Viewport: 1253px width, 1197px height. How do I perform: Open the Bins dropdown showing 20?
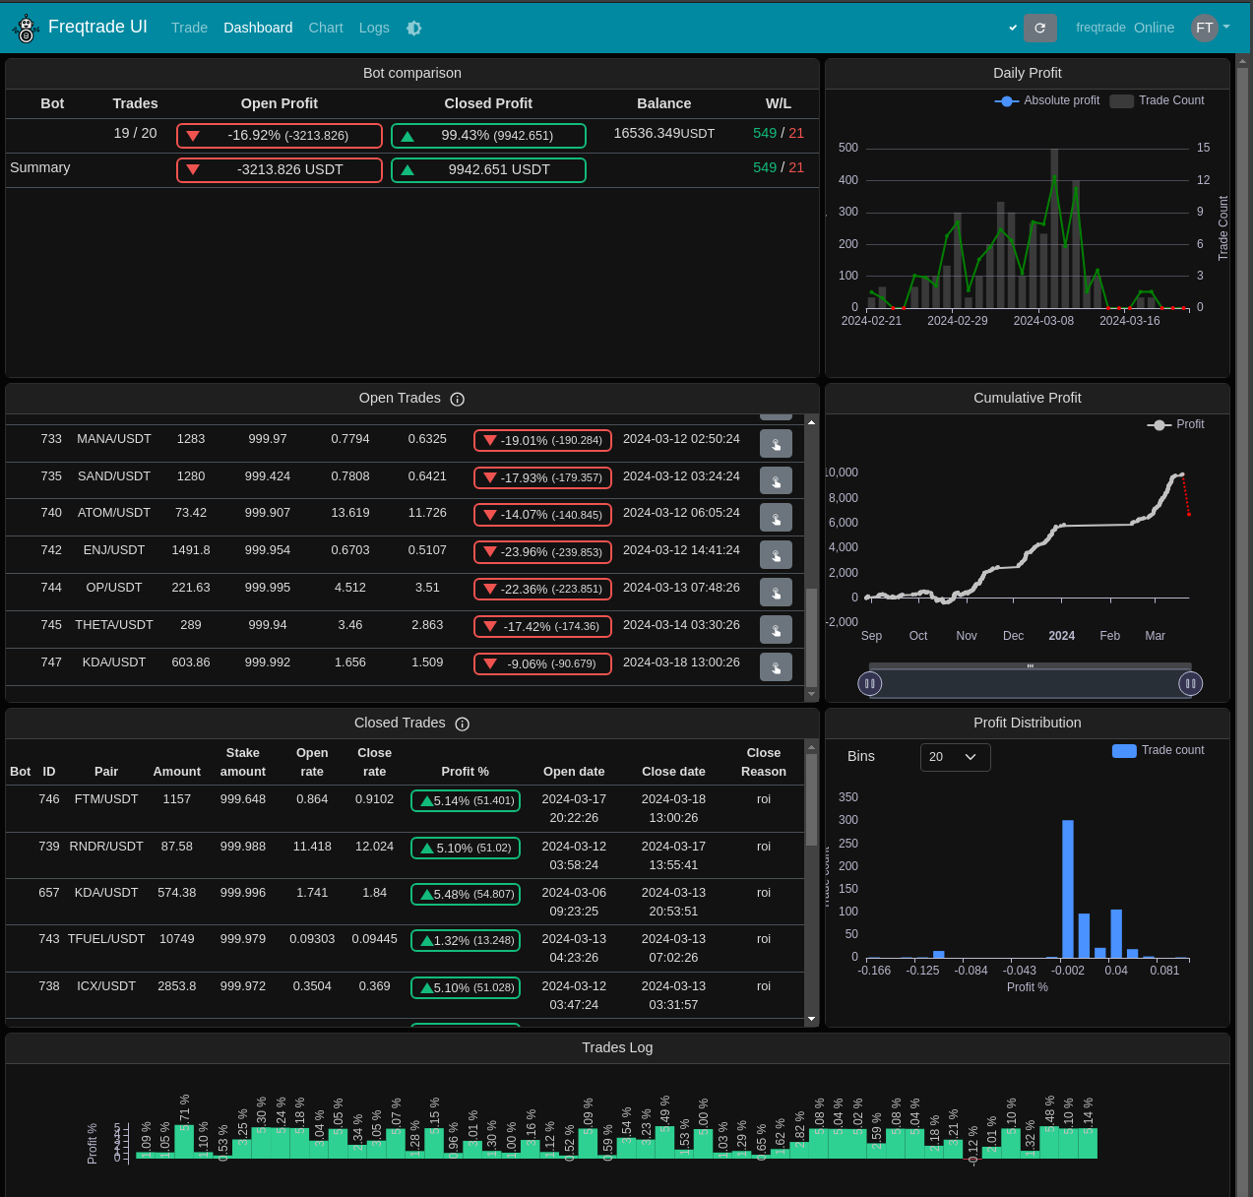[955, 757]
